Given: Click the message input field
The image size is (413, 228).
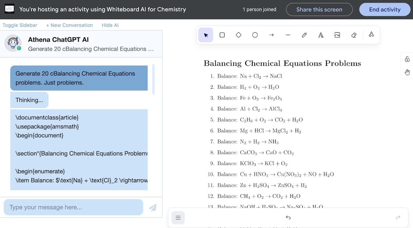Looking at the screenshot, I should 73,207.
